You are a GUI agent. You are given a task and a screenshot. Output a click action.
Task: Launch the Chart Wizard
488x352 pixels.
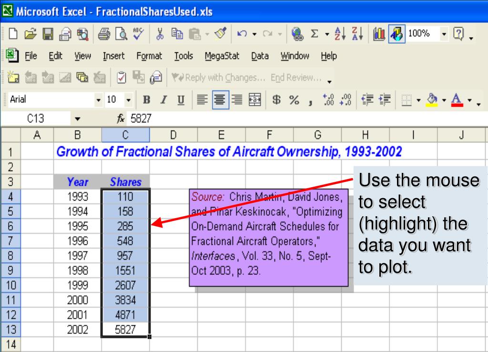[379, 34]
